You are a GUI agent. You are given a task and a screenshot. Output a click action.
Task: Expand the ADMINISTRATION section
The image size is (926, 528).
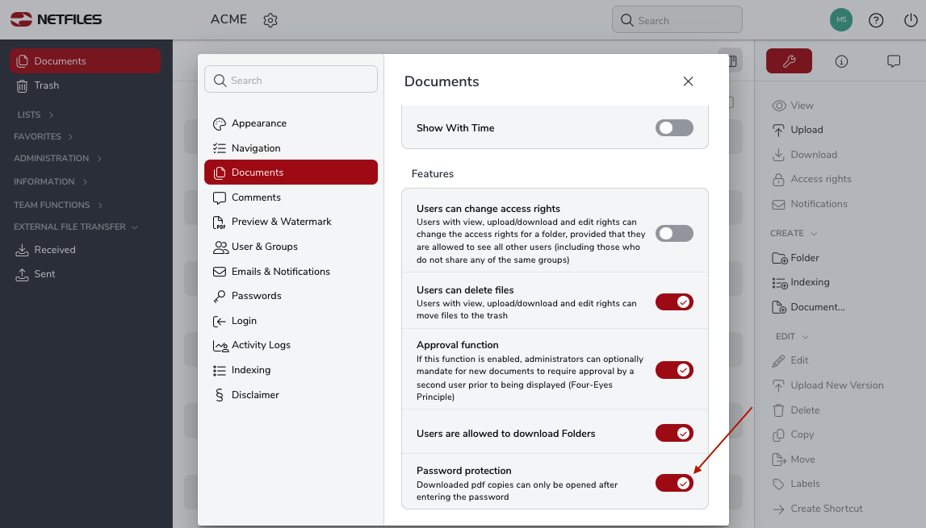click(58, 158)
